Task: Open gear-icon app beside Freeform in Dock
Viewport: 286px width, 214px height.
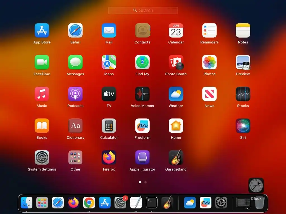Action: [x=221, y=203]
